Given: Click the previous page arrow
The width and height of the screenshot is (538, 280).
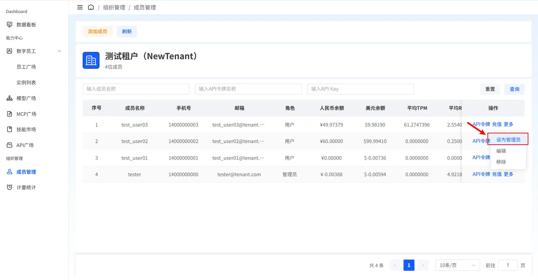Looking at the screenshot, I should pos(395,265).
